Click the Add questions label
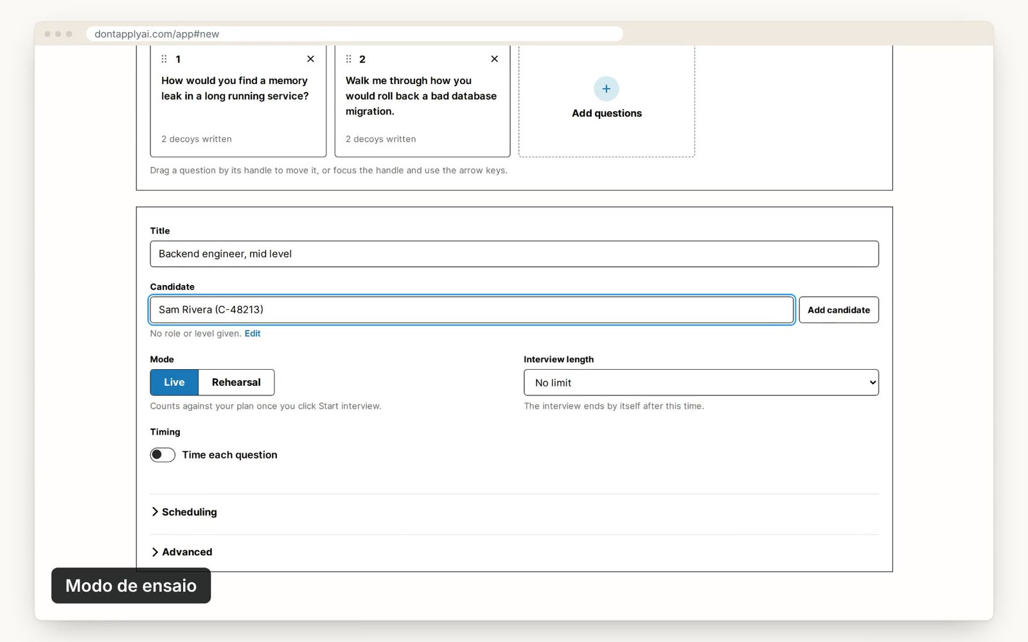1028x642 pixels. pos(607,113)
